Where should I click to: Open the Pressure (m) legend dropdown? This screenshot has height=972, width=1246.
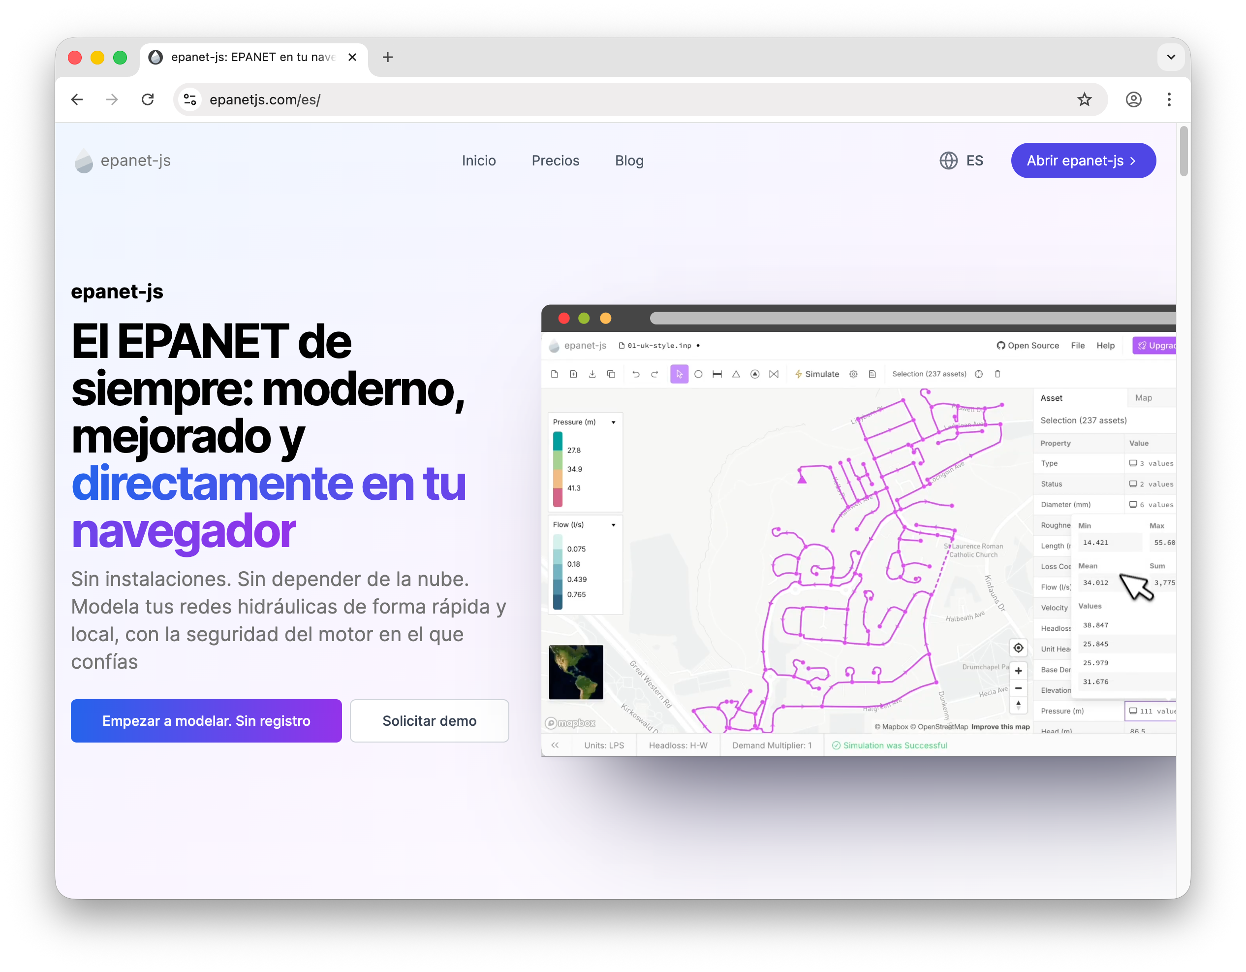613,422
